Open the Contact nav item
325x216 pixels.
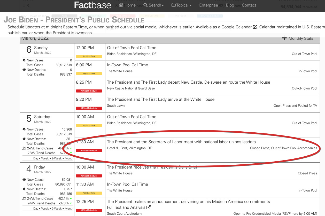coord(249,5)
